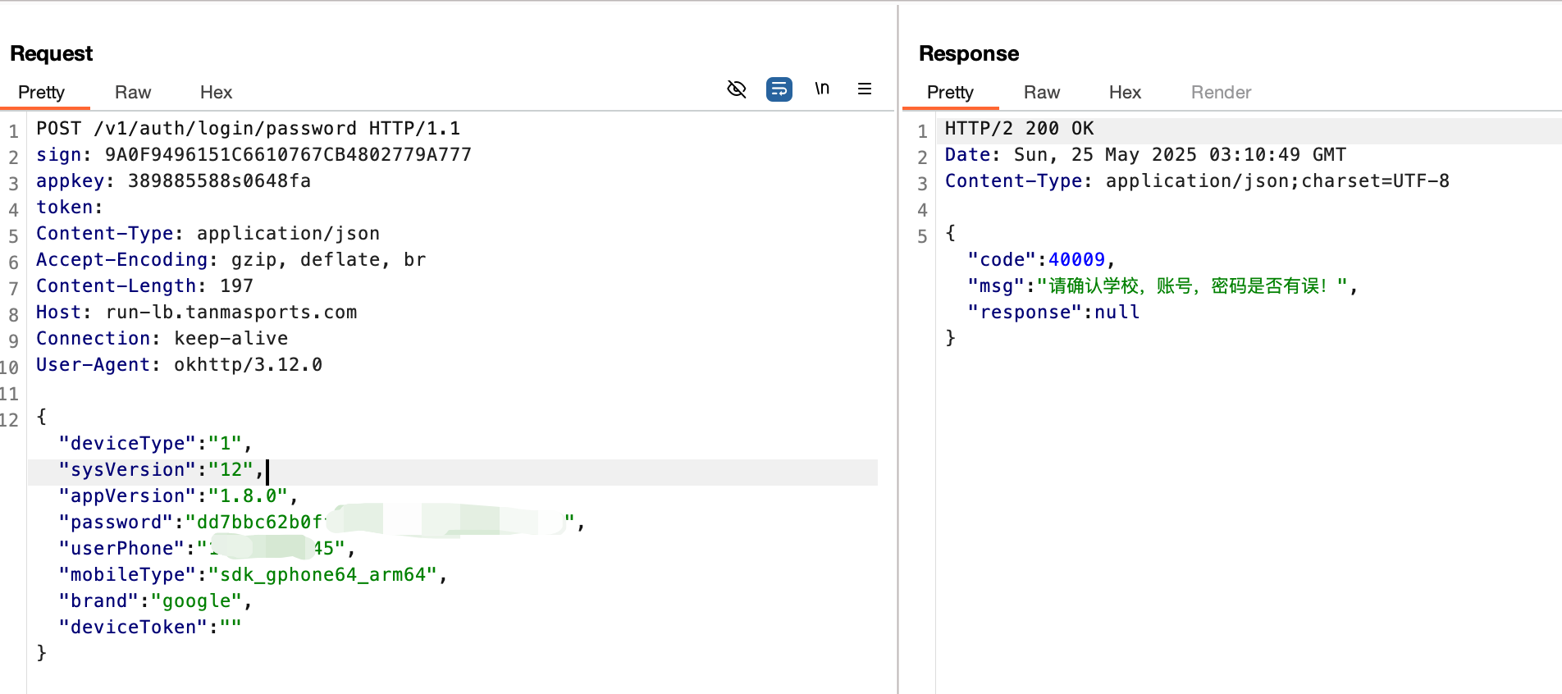Click the "msg" response message line
The width and height of the screenshot is (1562, 694).
1162,286
